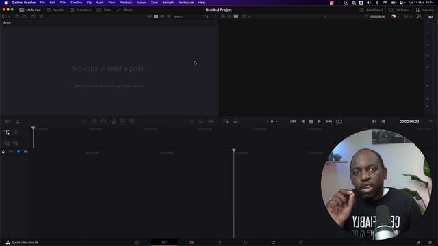
Task: Switch media pool to thumbnail view
Action: (x=156, y=16)
